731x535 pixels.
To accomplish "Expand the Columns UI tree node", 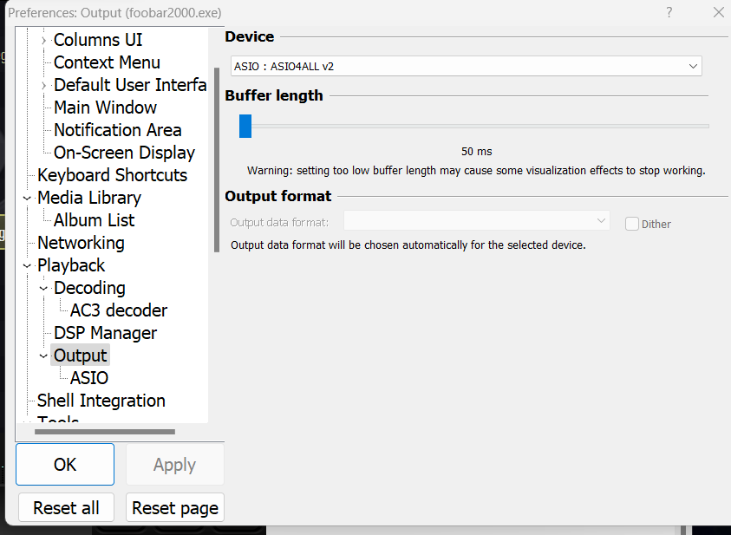I will point(43,41).
